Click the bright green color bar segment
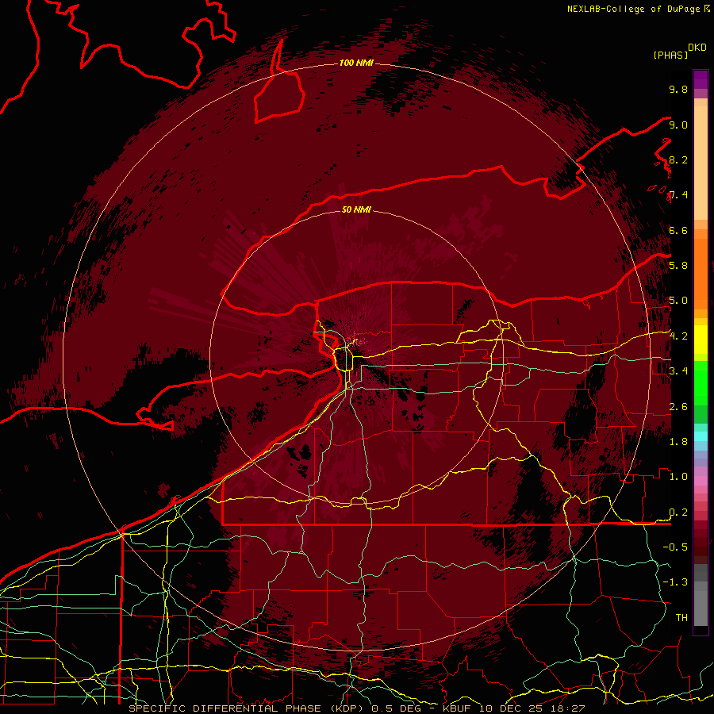Image resolution: width=714 pixels, height=714 pixels. 701,382
